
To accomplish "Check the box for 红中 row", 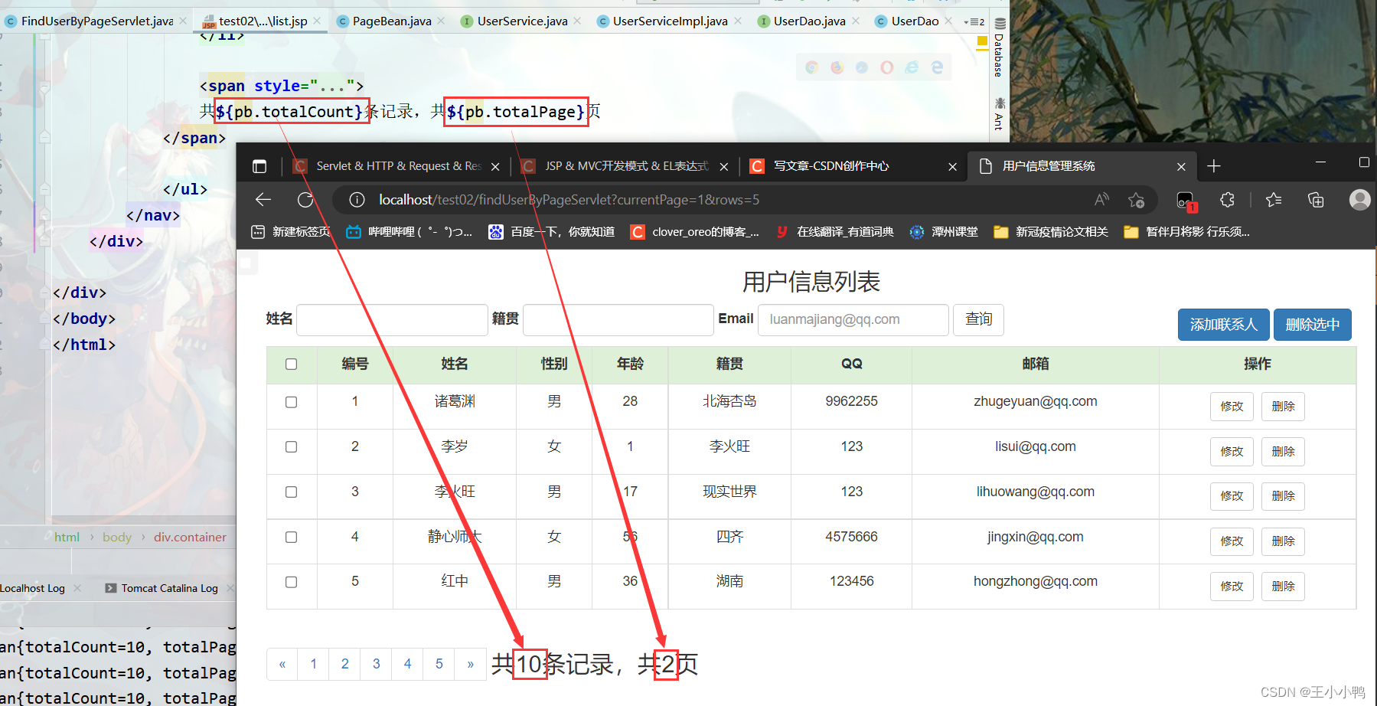I will [x=292, y=582].
